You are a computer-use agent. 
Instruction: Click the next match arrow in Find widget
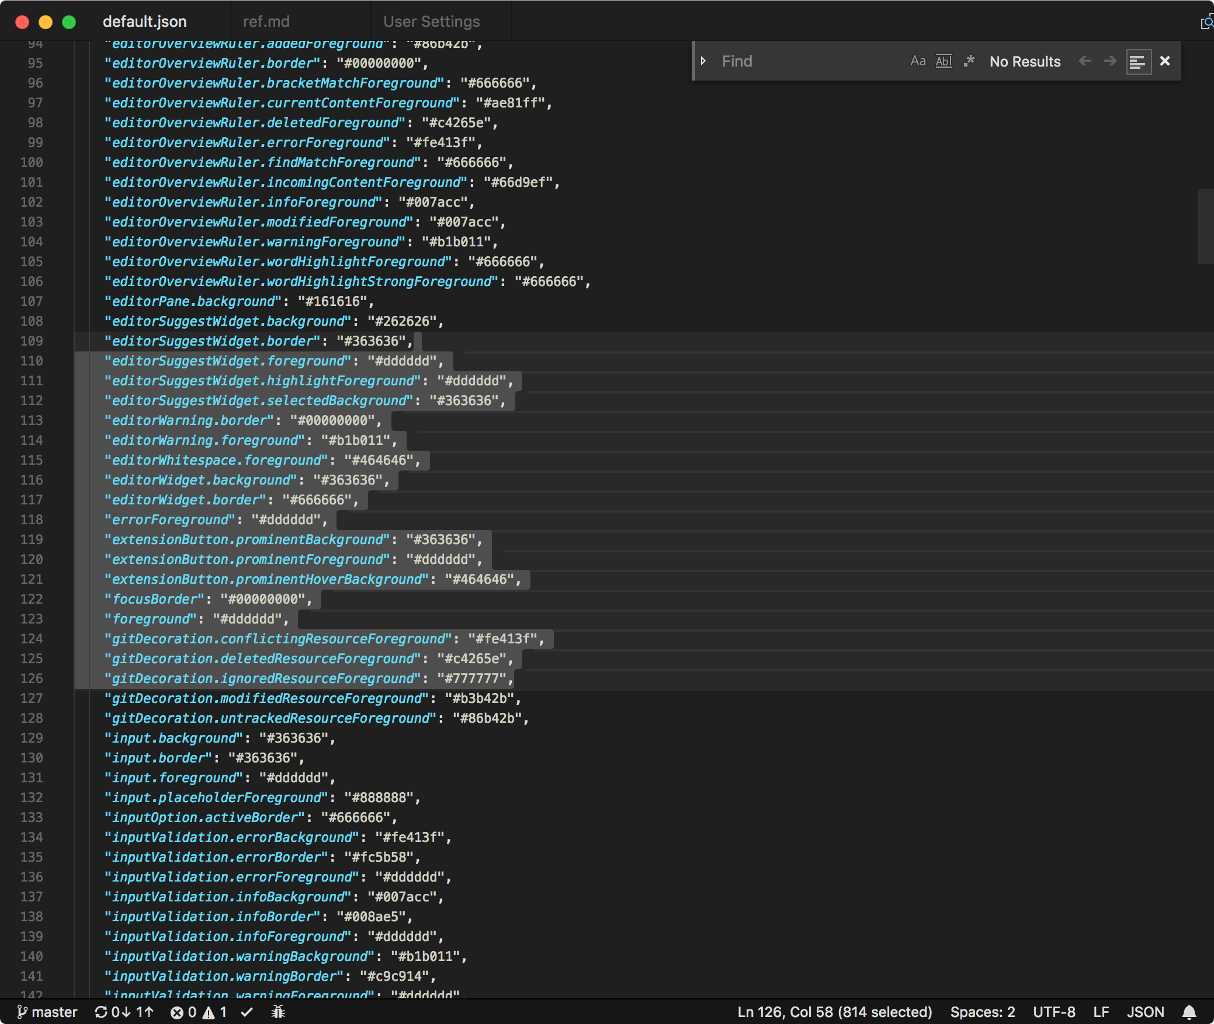pos(1109,61)
